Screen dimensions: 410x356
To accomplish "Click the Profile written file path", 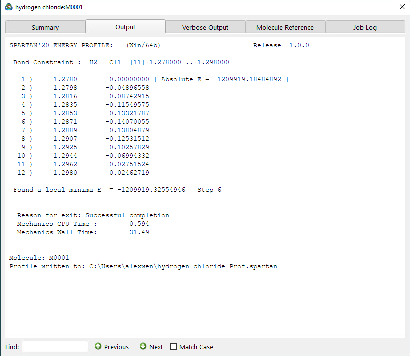I will tap(143, 266).
